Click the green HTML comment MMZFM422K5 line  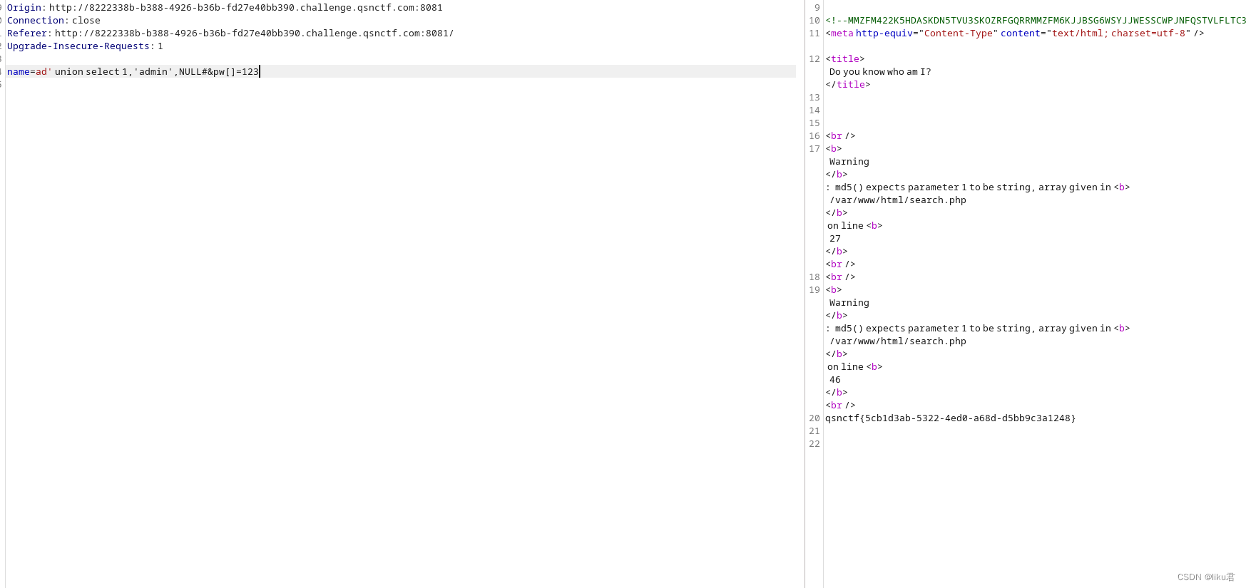[x=1036, y=21]
